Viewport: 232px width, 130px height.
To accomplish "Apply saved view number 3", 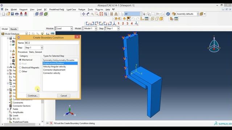I will [x=127, y=23].
